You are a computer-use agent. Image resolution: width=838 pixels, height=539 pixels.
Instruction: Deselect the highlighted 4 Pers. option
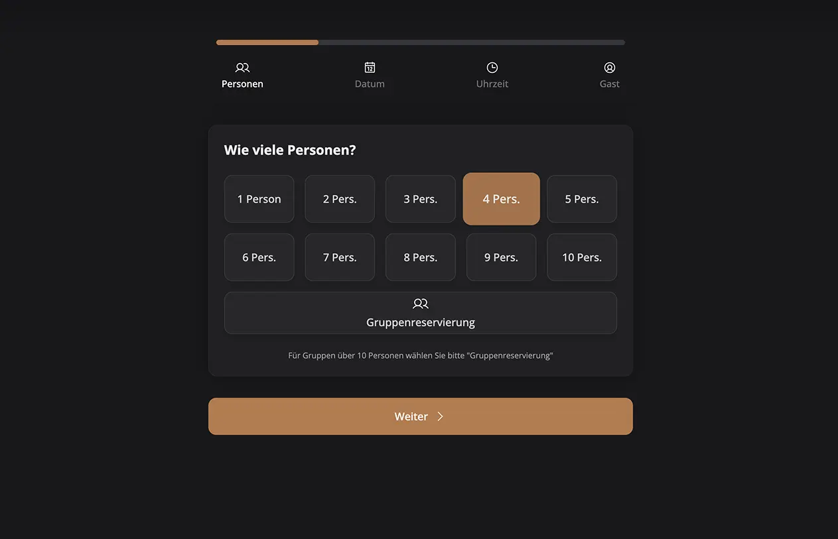[x=502, y=199]
